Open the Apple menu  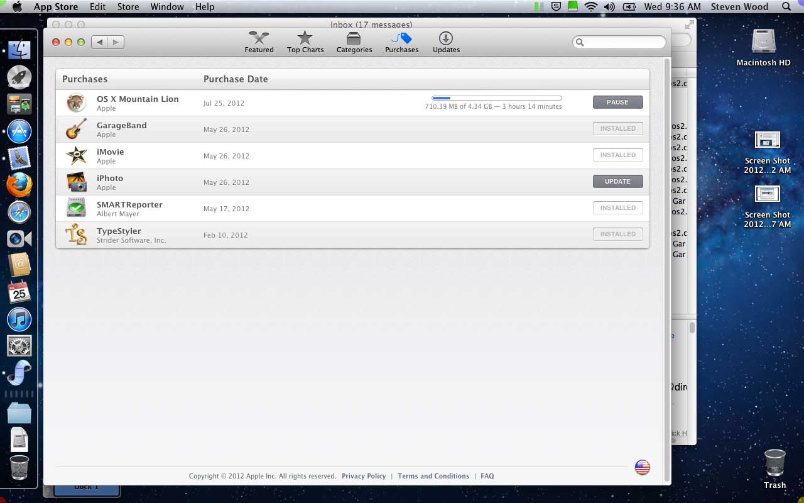(x=17, y=7)
